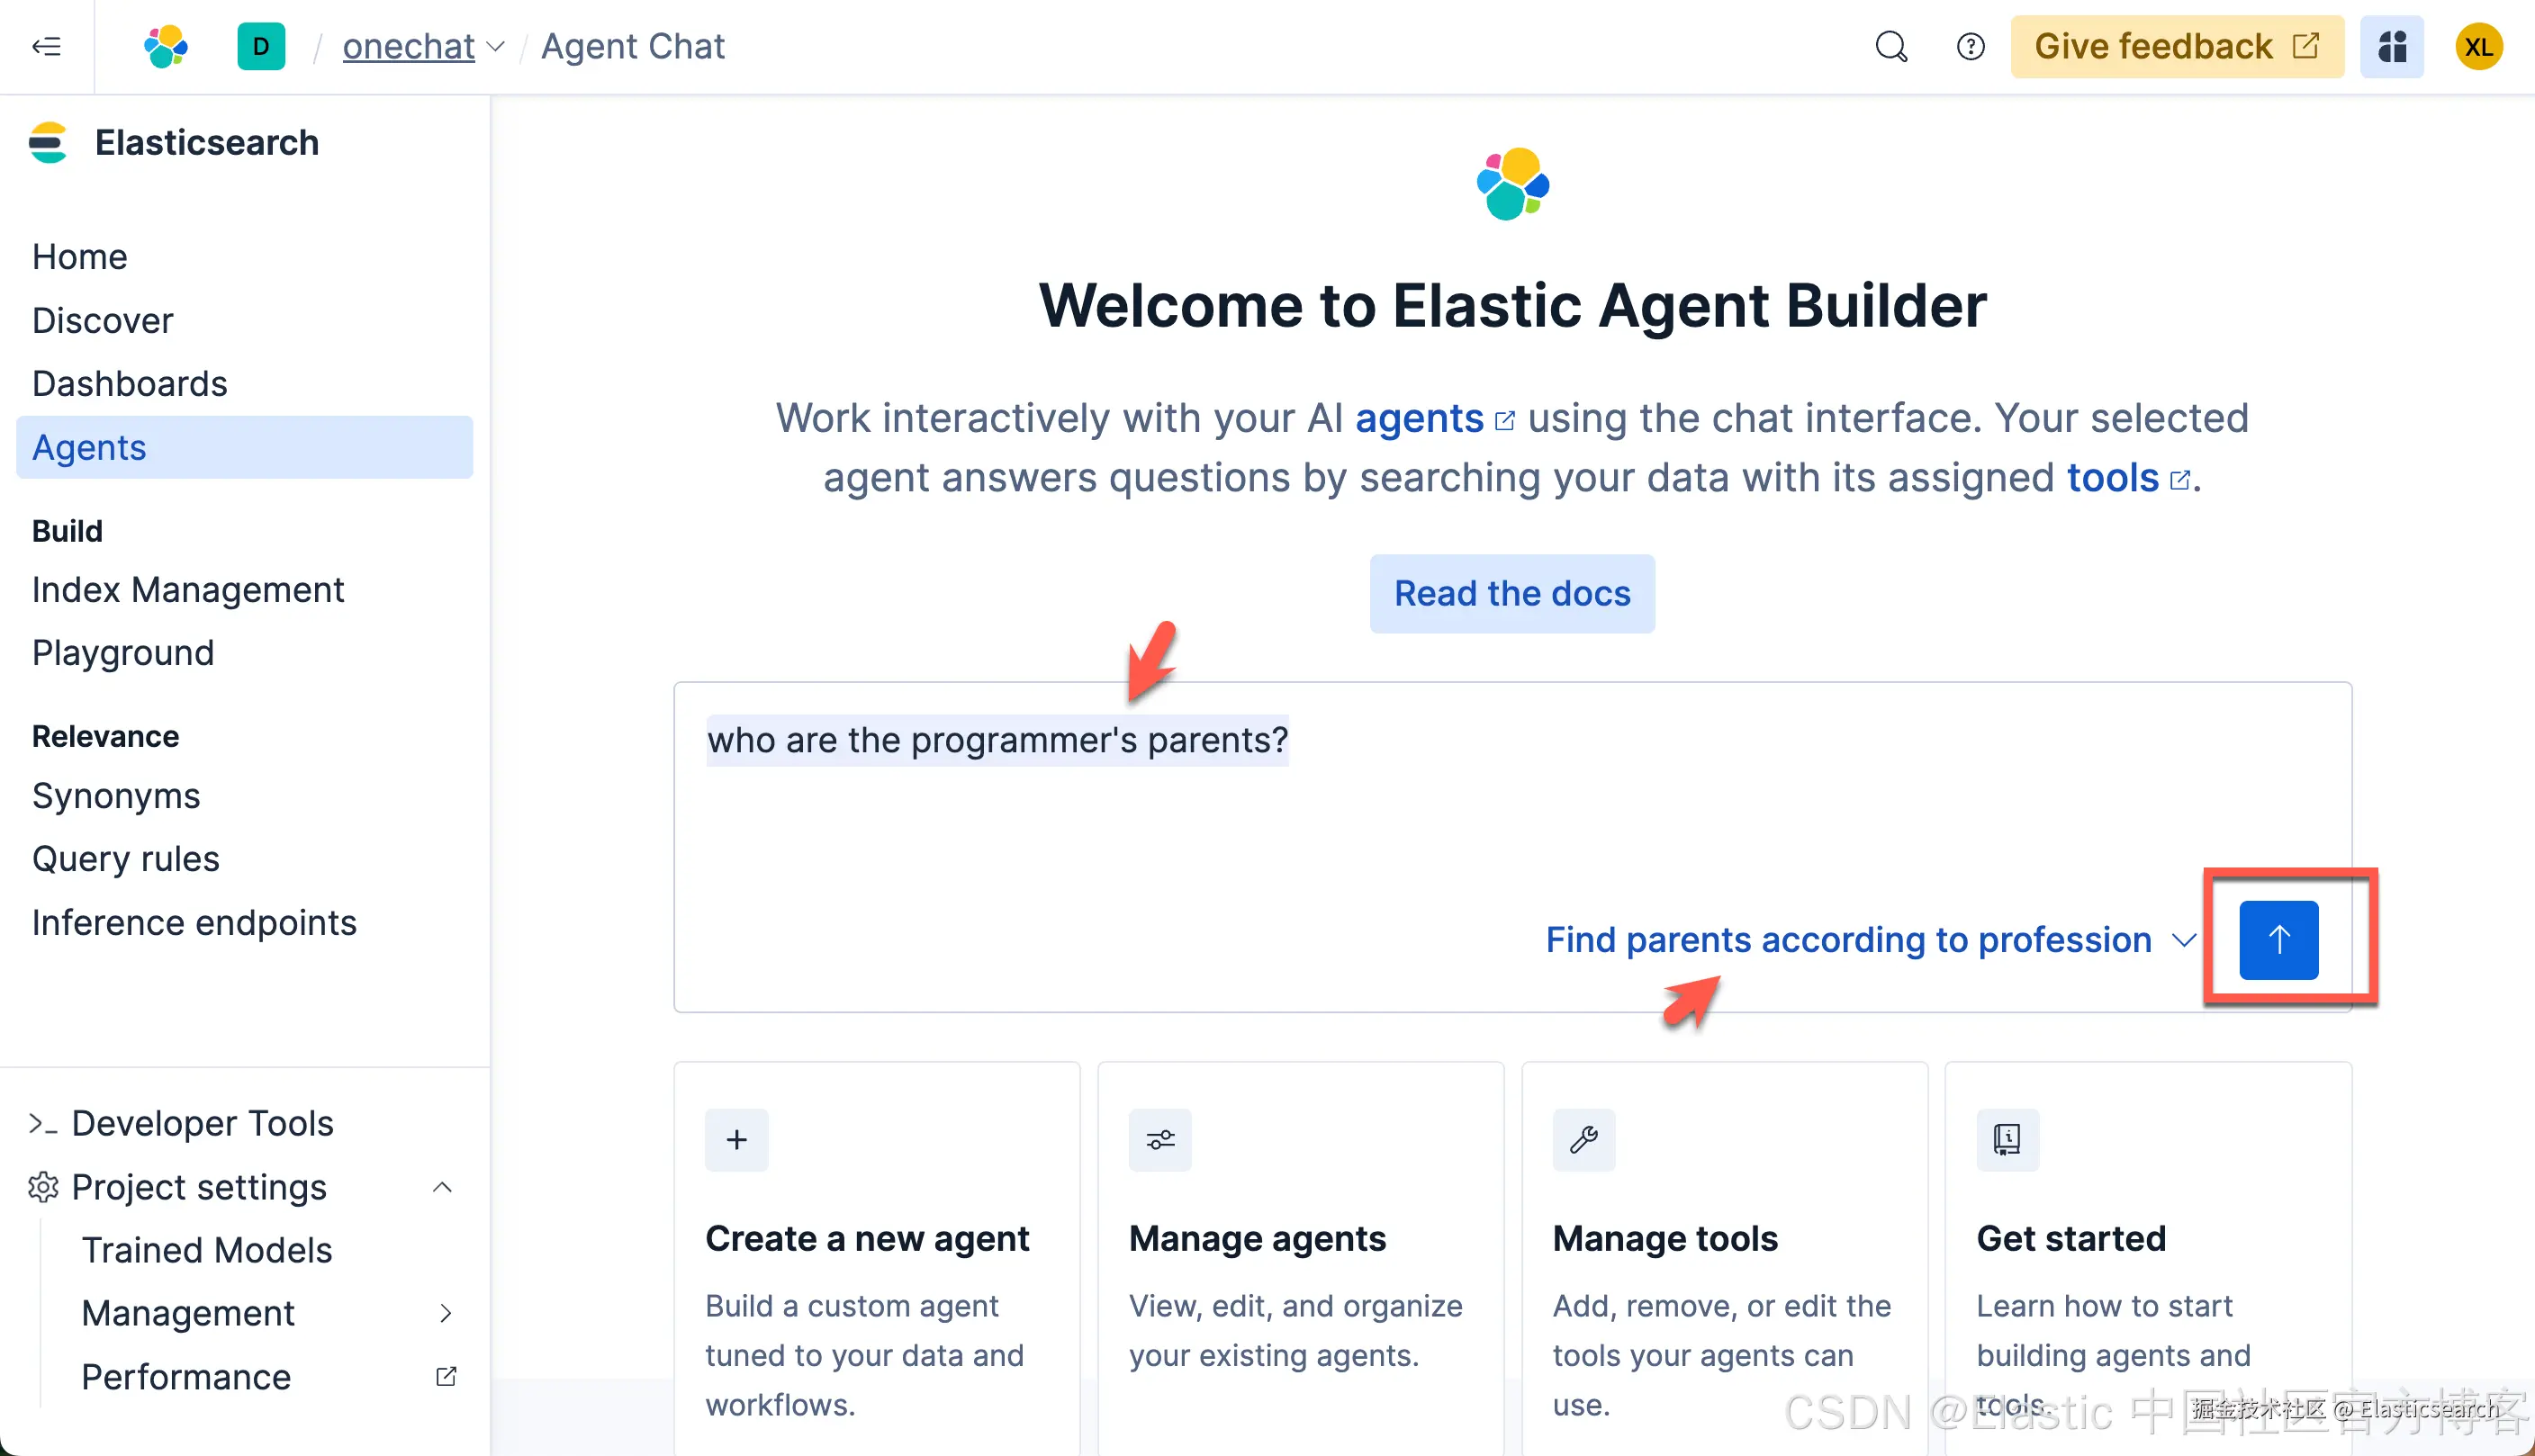Open the Get started card

coord(2148,1259)
